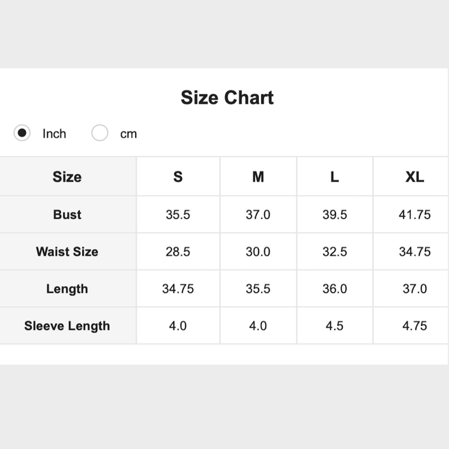
Task: Click the M waist value 30.0
Action: click(x=258, y=251)
